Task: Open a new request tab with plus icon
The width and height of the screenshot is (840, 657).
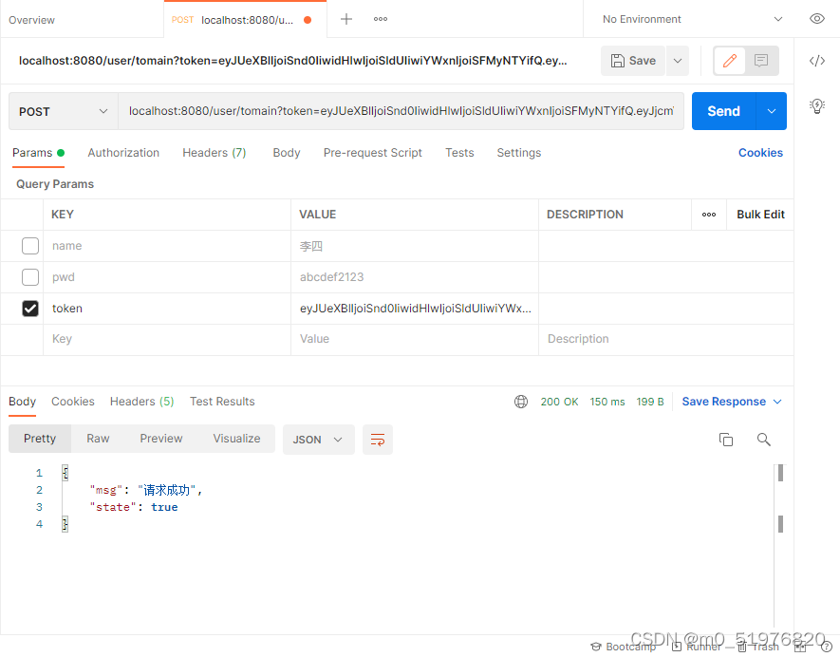Action: [346, 19]
